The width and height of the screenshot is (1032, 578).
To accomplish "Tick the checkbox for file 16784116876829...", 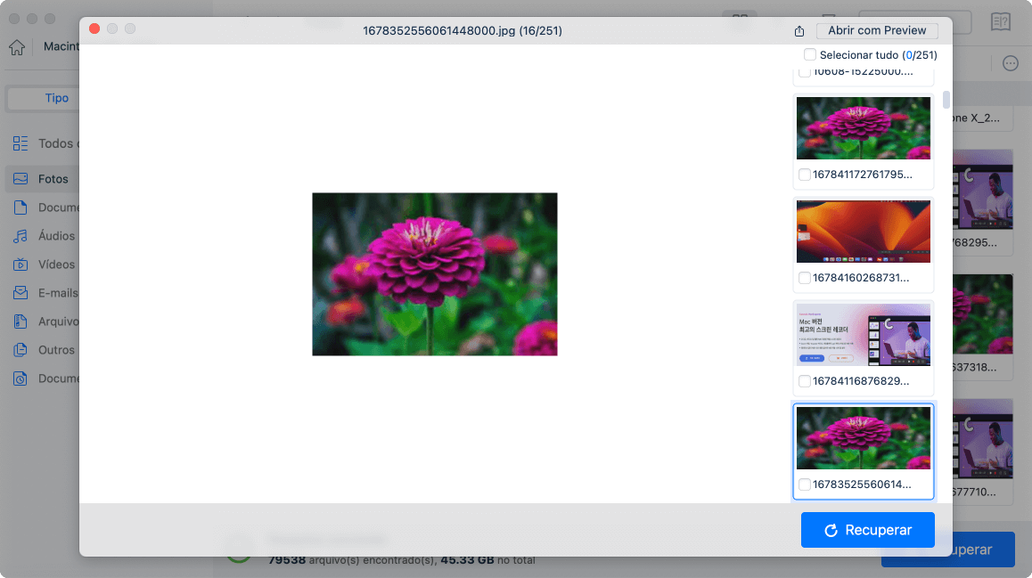I will 804,381.
